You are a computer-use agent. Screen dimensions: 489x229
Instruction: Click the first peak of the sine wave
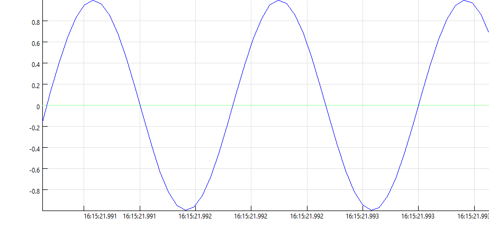(93, 1)
